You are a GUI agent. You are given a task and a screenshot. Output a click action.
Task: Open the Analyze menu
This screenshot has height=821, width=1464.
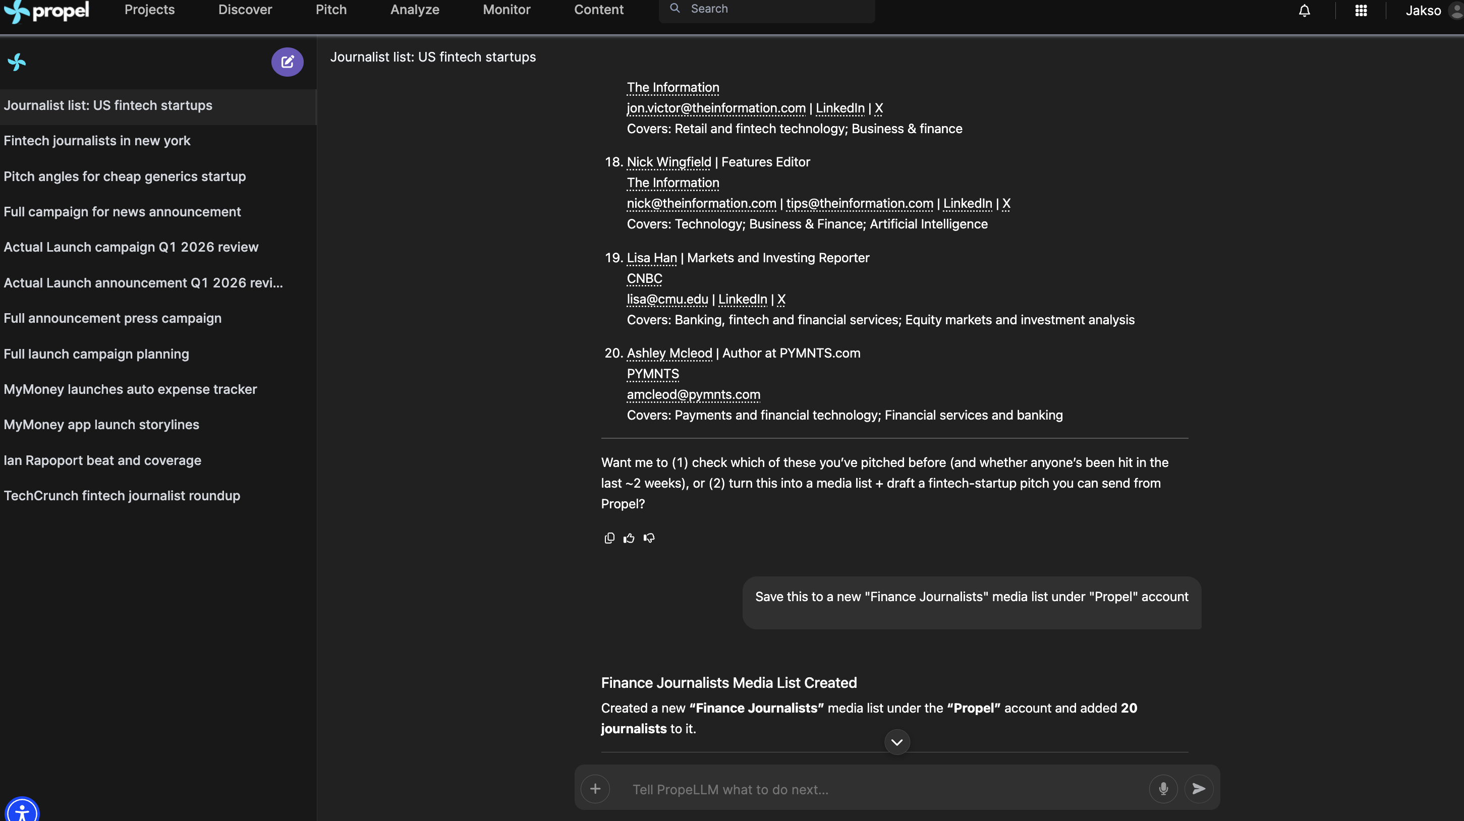414,10
